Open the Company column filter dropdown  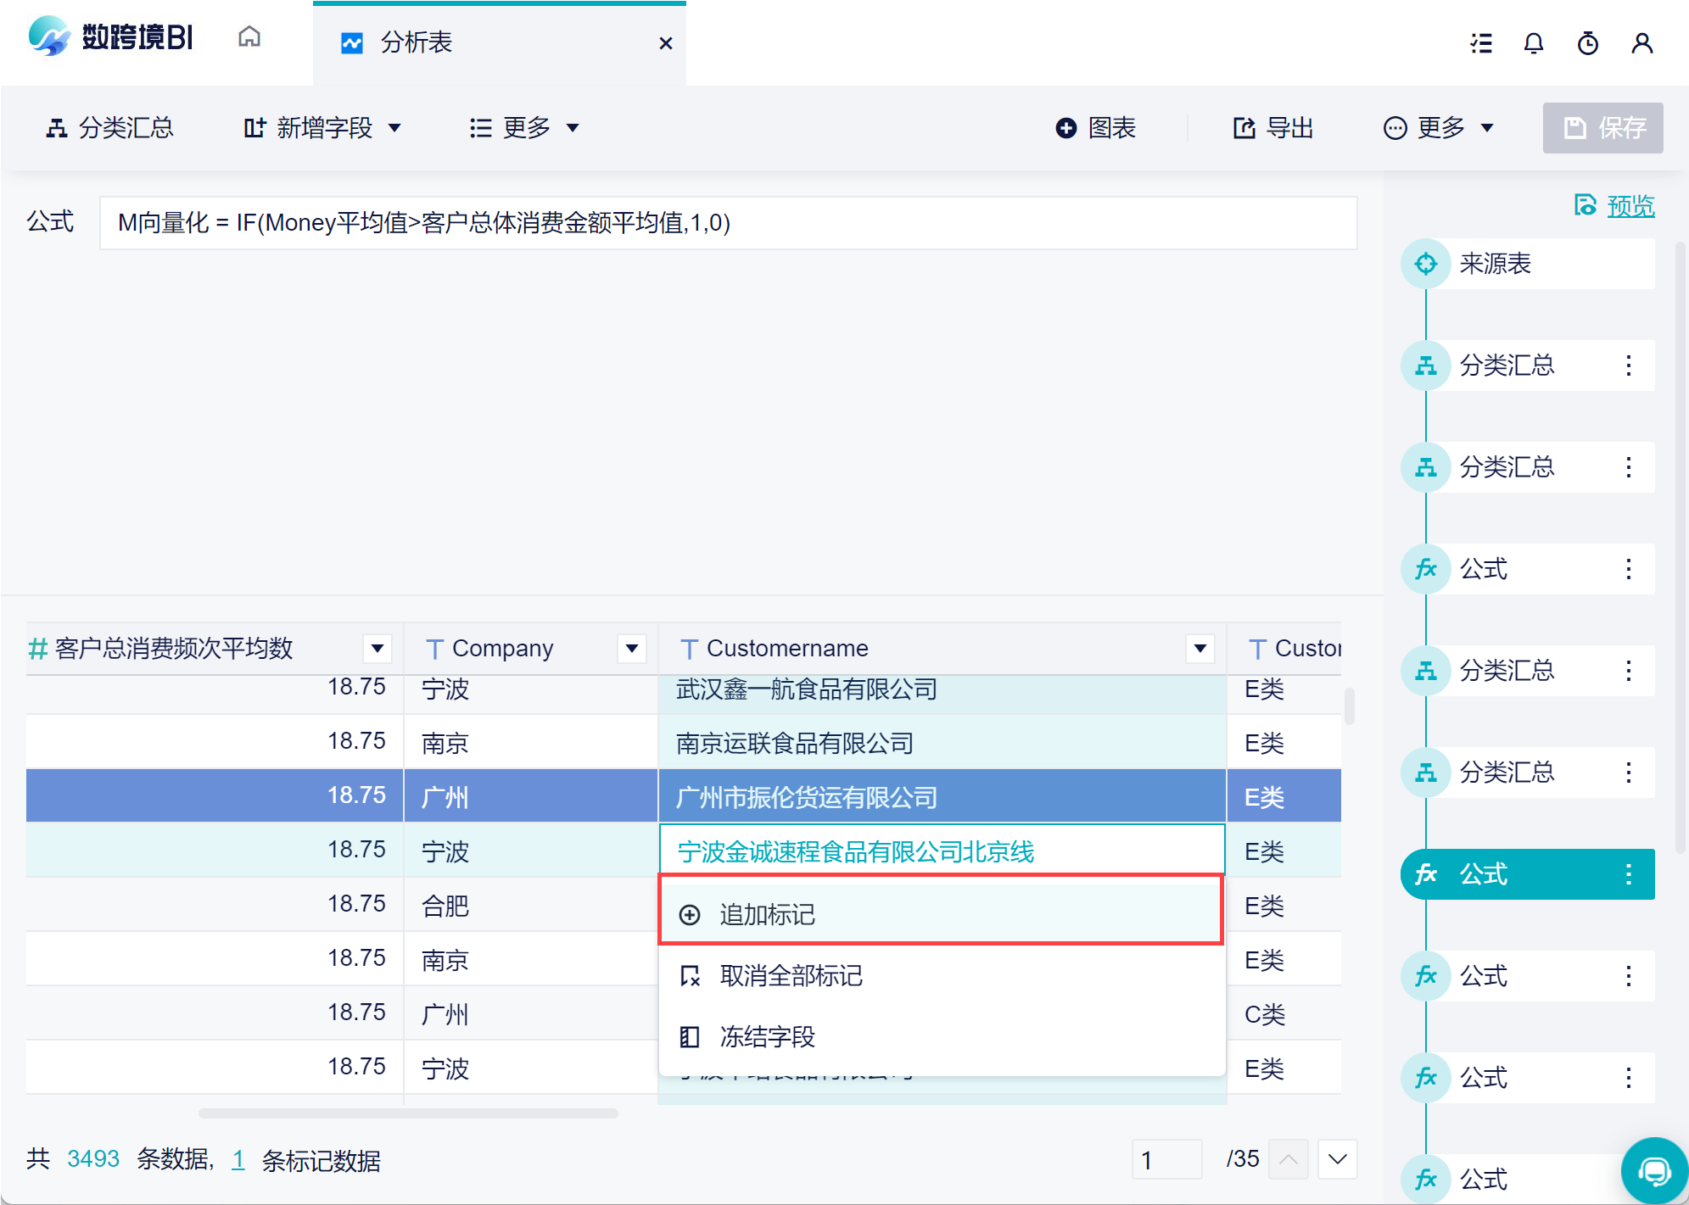coord(631,649)
